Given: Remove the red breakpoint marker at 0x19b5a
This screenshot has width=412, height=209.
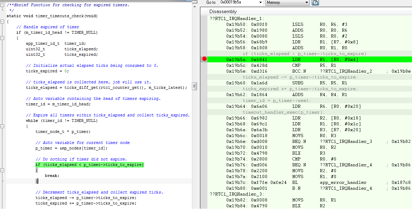Looking at the screenshot, I should tap(204, 59).
